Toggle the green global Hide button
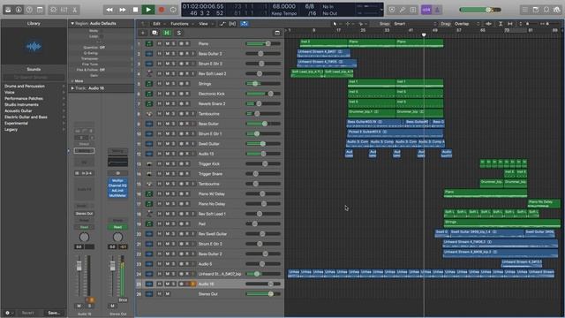The height and width of the screenshot is (318, 565). [x=167, y=33]
